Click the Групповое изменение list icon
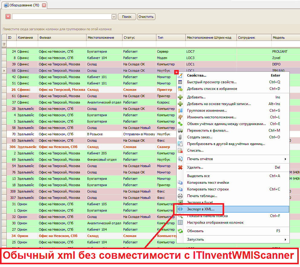 (x=180, y=110)
